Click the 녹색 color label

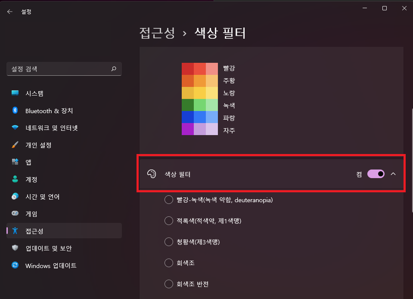click(229, 105)
